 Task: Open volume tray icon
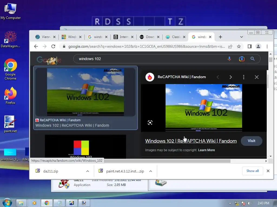coord(250,203)
